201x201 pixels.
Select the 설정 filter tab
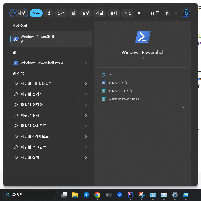(86, 13)
